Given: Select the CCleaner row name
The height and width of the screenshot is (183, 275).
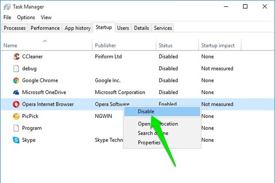Looking at the screenshot, I should point(32,57).
